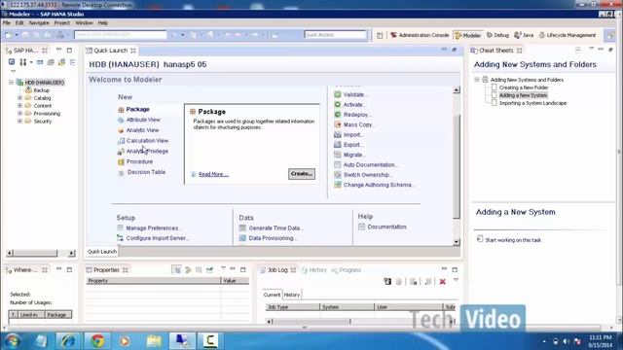Image resolution: width=623 pixels, height=350 pixels.
Task: Click the Quick Access field
Action: tap(335, 35)
